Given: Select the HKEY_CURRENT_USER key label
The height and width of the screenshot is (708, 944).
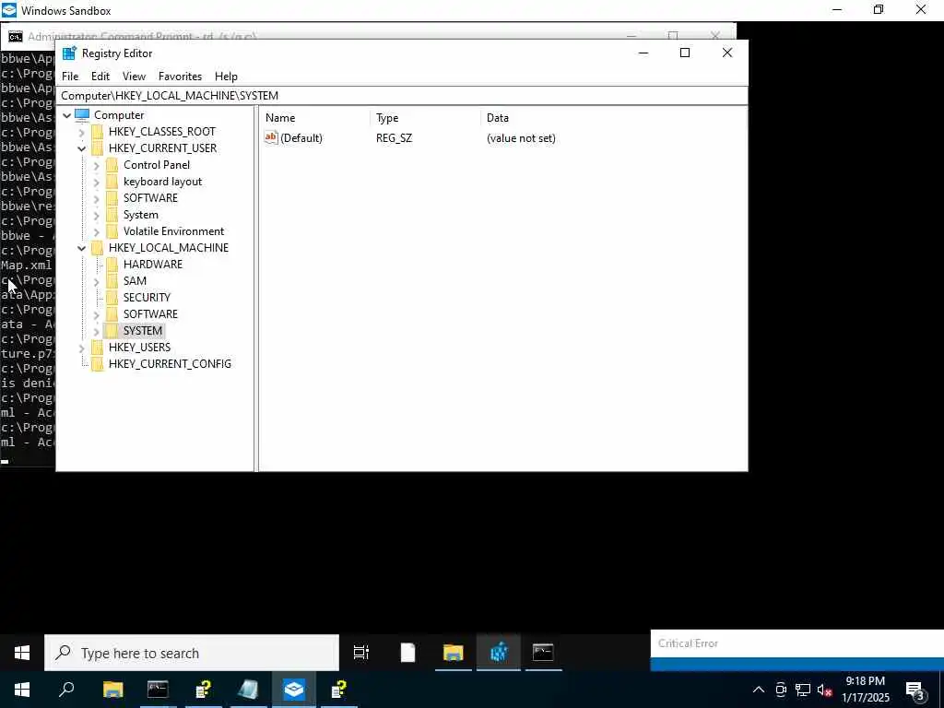Looking at the screenshot, I should click(x=162, y=148).
